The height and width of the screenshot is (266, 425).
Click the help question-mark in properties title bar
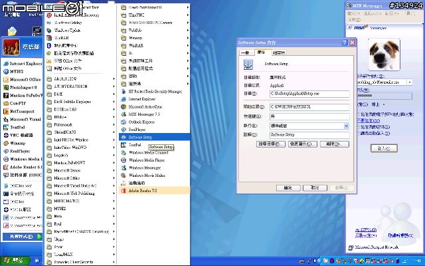[344, 43]
